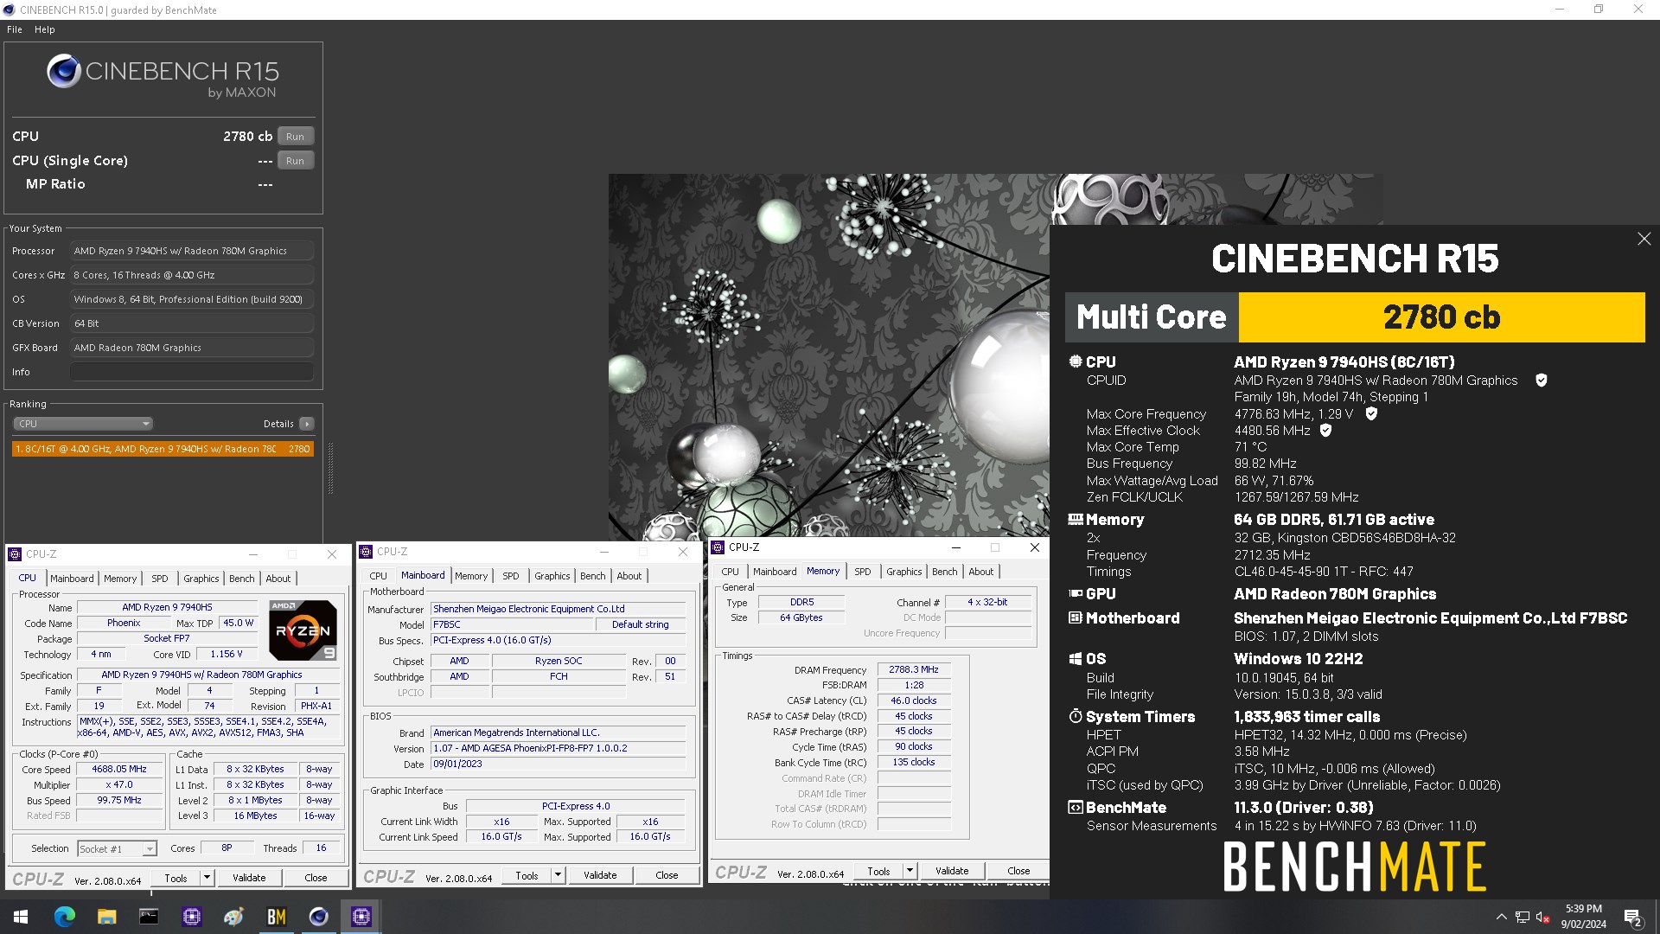Click Close button in CPU-Z Memory window
Viewport: 1660px width, 934px height.
click(1018, 871)
